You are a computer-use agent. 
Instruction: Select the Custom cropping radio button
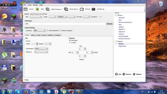pos(70,43)
